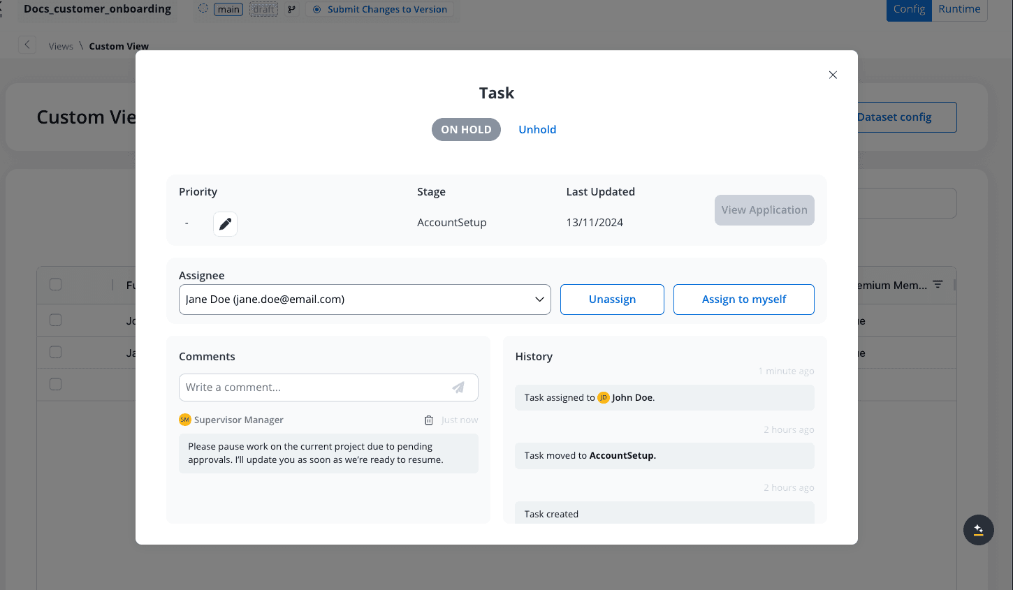Expand the assignee list chevron arrow

tap(539, 300)
